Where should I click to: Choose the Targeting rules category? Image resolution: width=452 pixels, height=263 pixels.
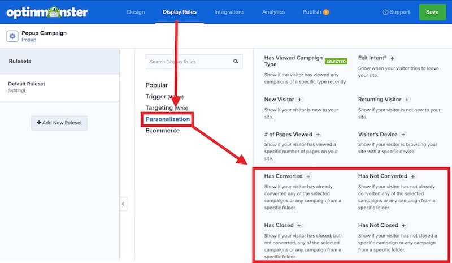pos(167,108)
